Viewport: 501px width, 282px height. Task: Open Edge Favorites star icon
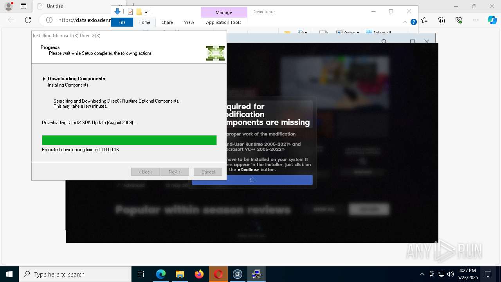425,20
